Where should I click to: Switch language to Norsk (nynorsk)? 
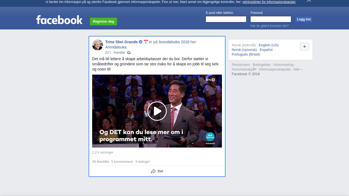click(x=244, y=50)
